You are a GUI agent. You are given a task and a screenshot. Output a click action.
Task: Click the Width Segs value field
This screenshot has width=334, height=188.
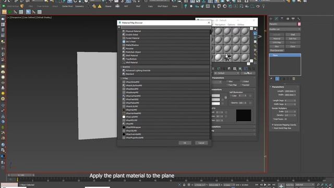289,104
